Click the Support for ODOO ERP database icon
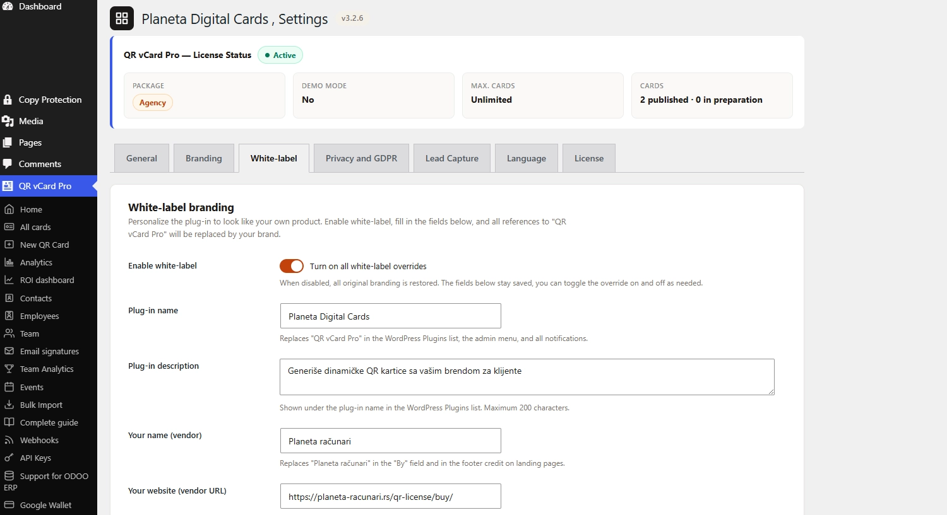The height and width of the screenshot is (515, 947). pos(9,476)
